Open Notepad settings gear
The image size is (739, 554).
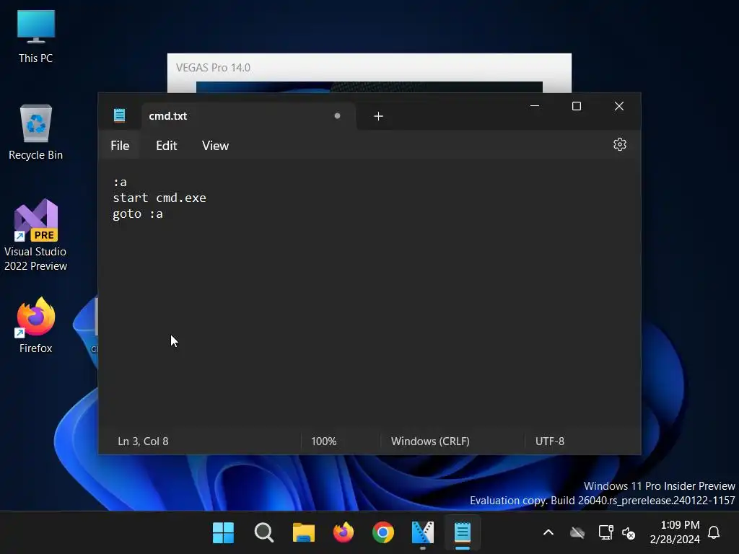[620, 144]
